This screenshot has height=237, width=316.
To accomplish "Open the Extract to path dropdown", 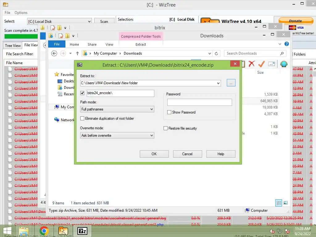I will point(218,83).
